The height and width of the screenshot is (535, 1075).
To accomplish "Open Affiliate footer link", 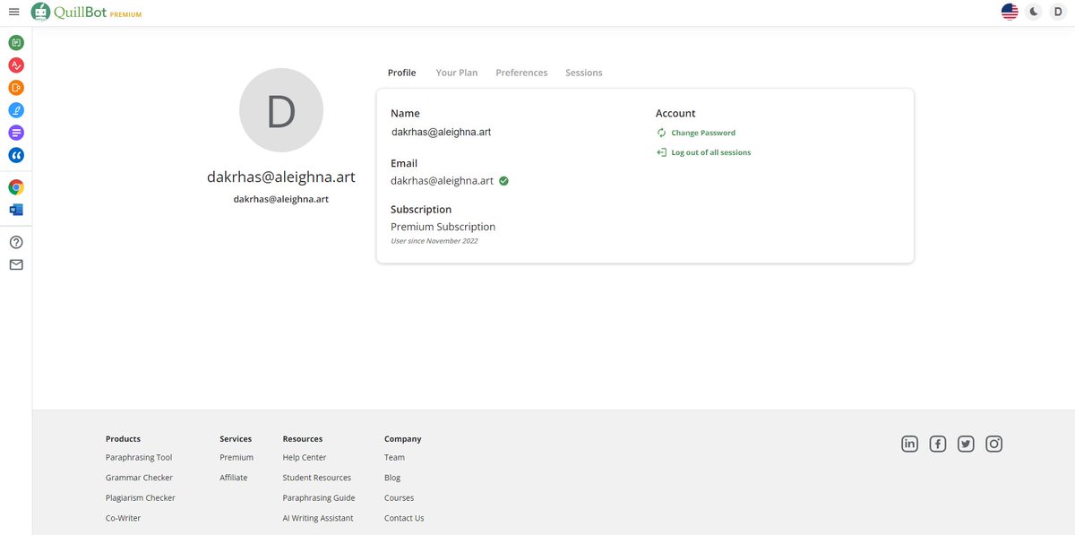I will [x=234, y=478].
